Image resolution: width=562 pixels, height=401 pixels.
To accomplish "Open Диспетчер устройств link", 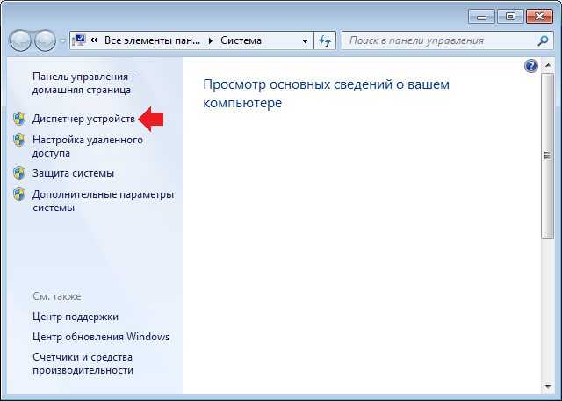I will (x=83, y=119).
